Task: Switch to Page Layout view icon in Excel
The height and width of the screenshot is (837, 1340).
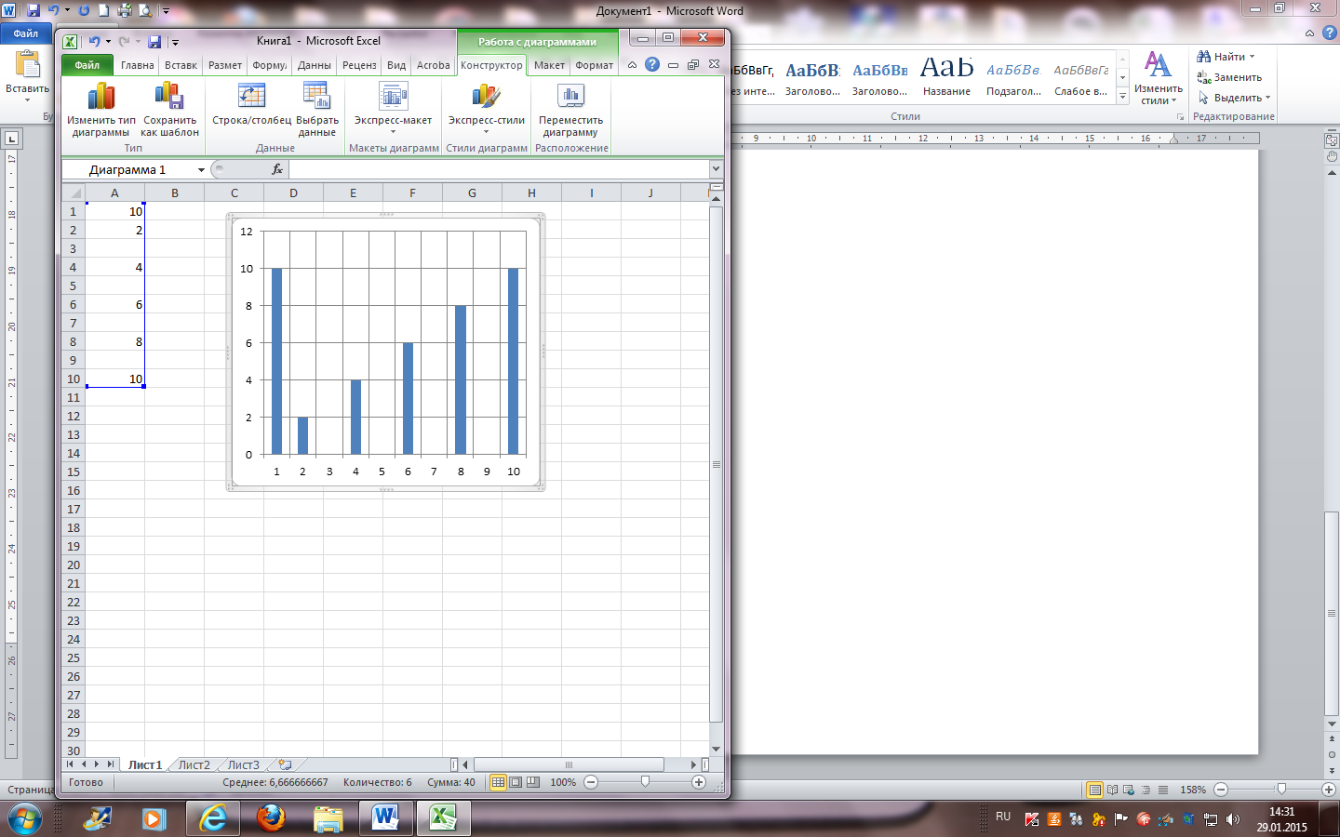Action: [x=516, y=782]
